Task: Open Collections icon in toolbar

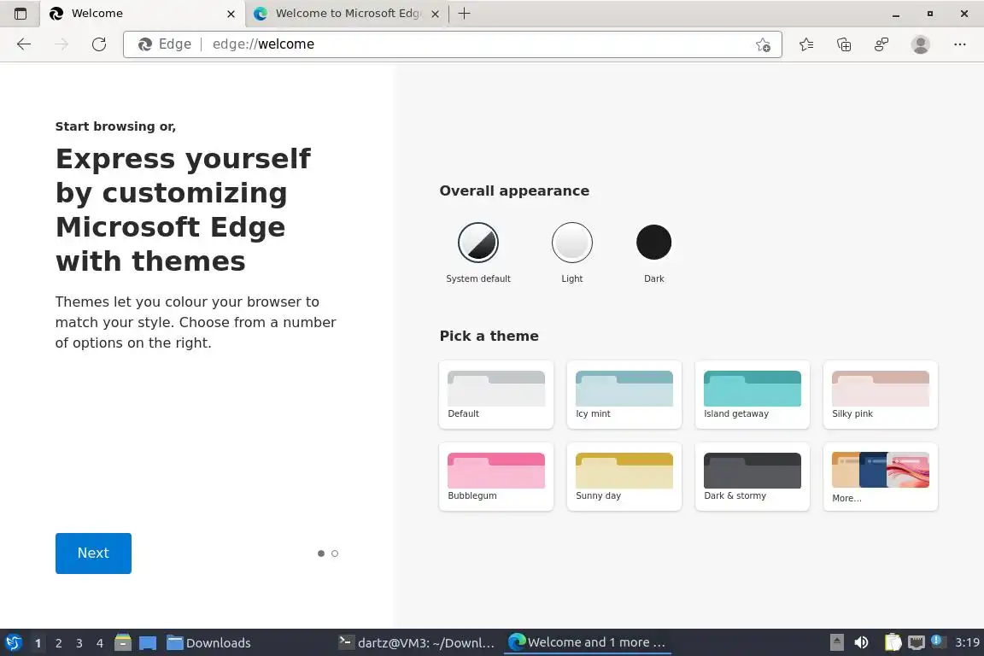Action: tap(844, 44)
